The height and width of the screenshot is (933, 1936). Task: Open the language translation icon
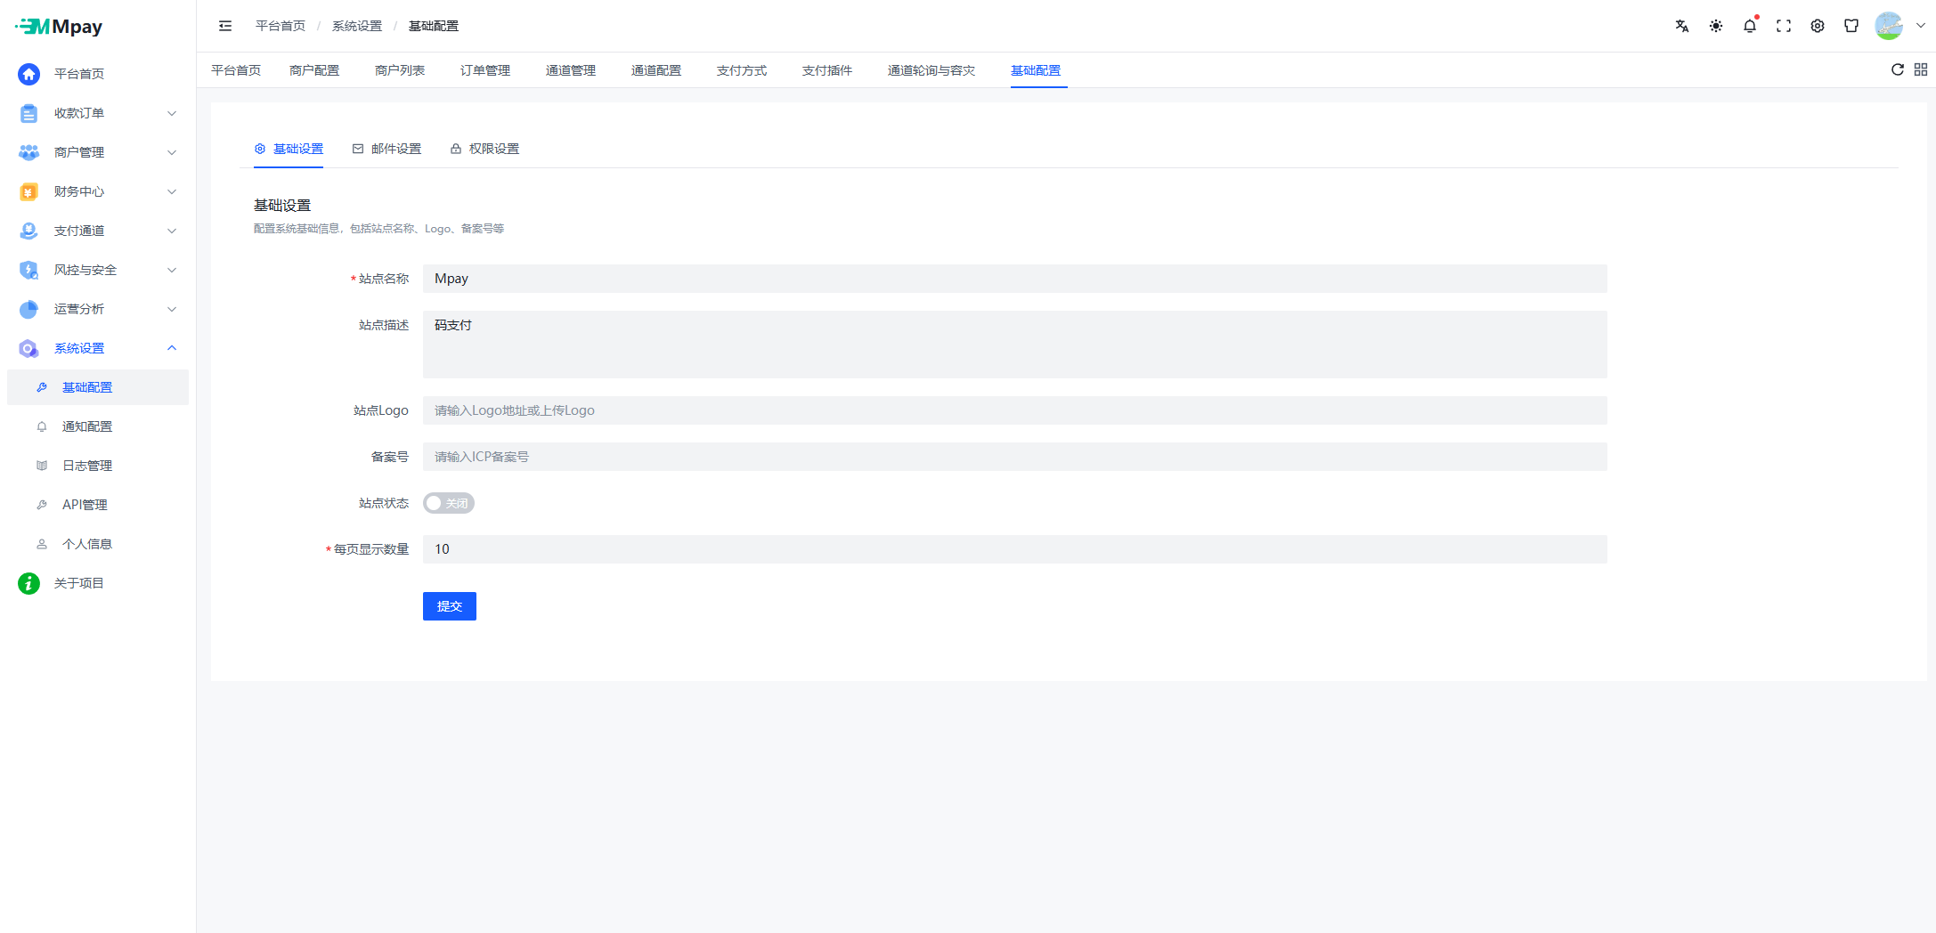tap(1681, 26)
